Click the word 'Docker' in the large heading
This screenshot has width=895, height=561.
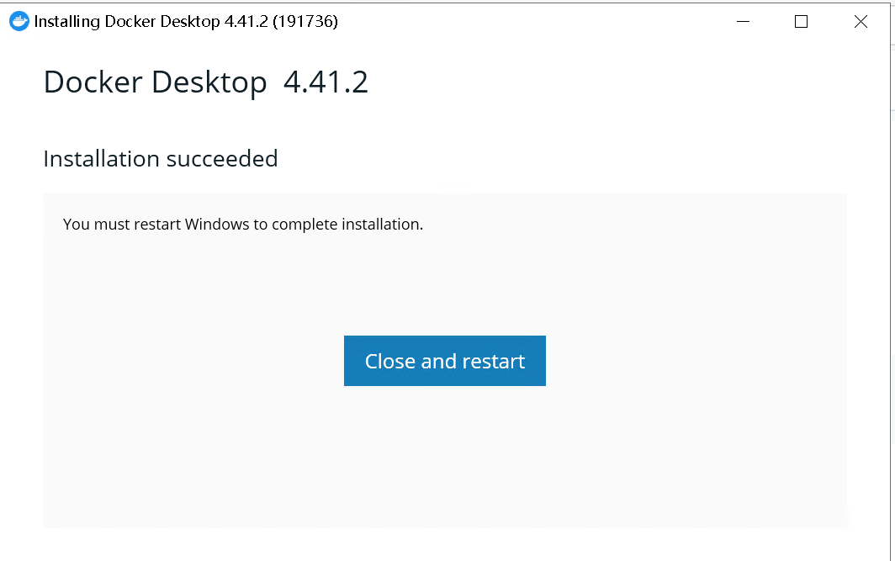(93, 82)
